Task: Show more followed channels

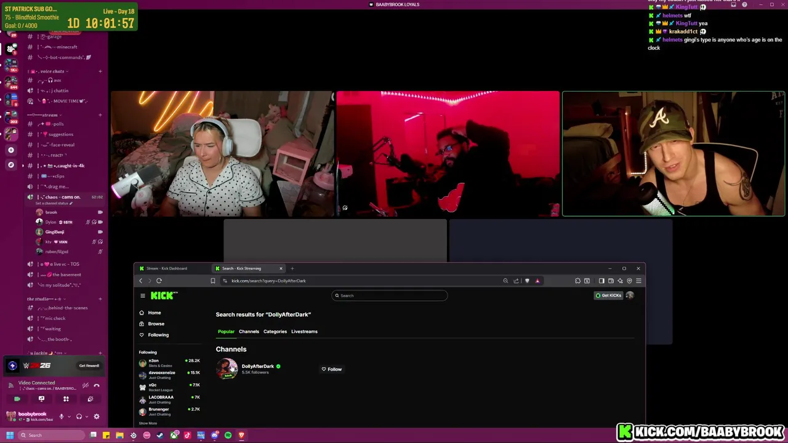Action: tap(148, 423)
